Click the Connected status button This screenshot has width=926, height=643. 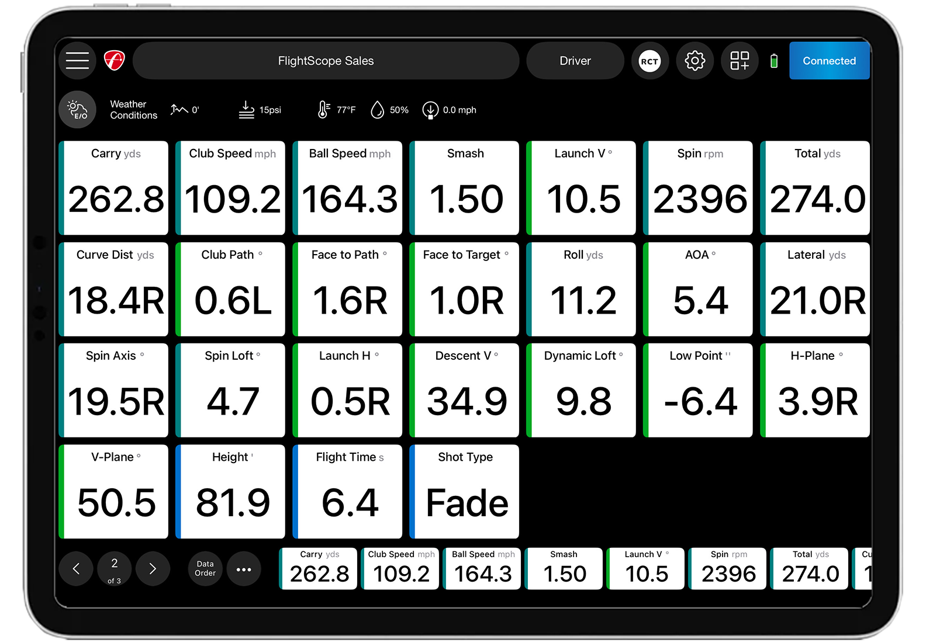(829, 61)
